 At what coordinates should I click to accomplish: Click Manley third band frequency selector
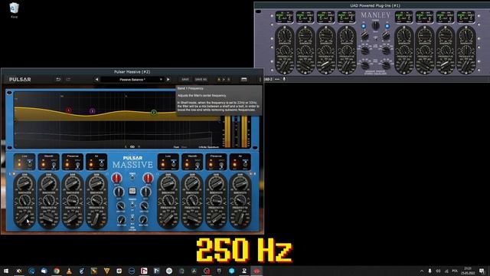click(325, 65)
